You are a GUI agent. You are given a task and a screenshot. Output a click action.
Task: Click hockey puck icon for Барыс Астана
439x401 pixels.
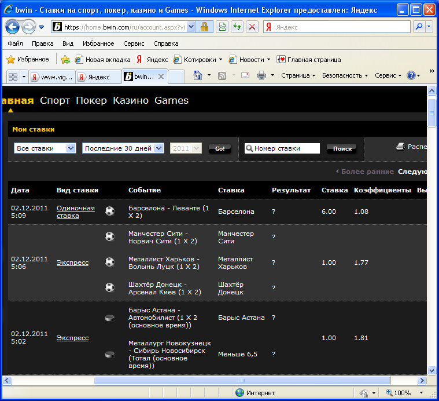(x=109, y=318)
